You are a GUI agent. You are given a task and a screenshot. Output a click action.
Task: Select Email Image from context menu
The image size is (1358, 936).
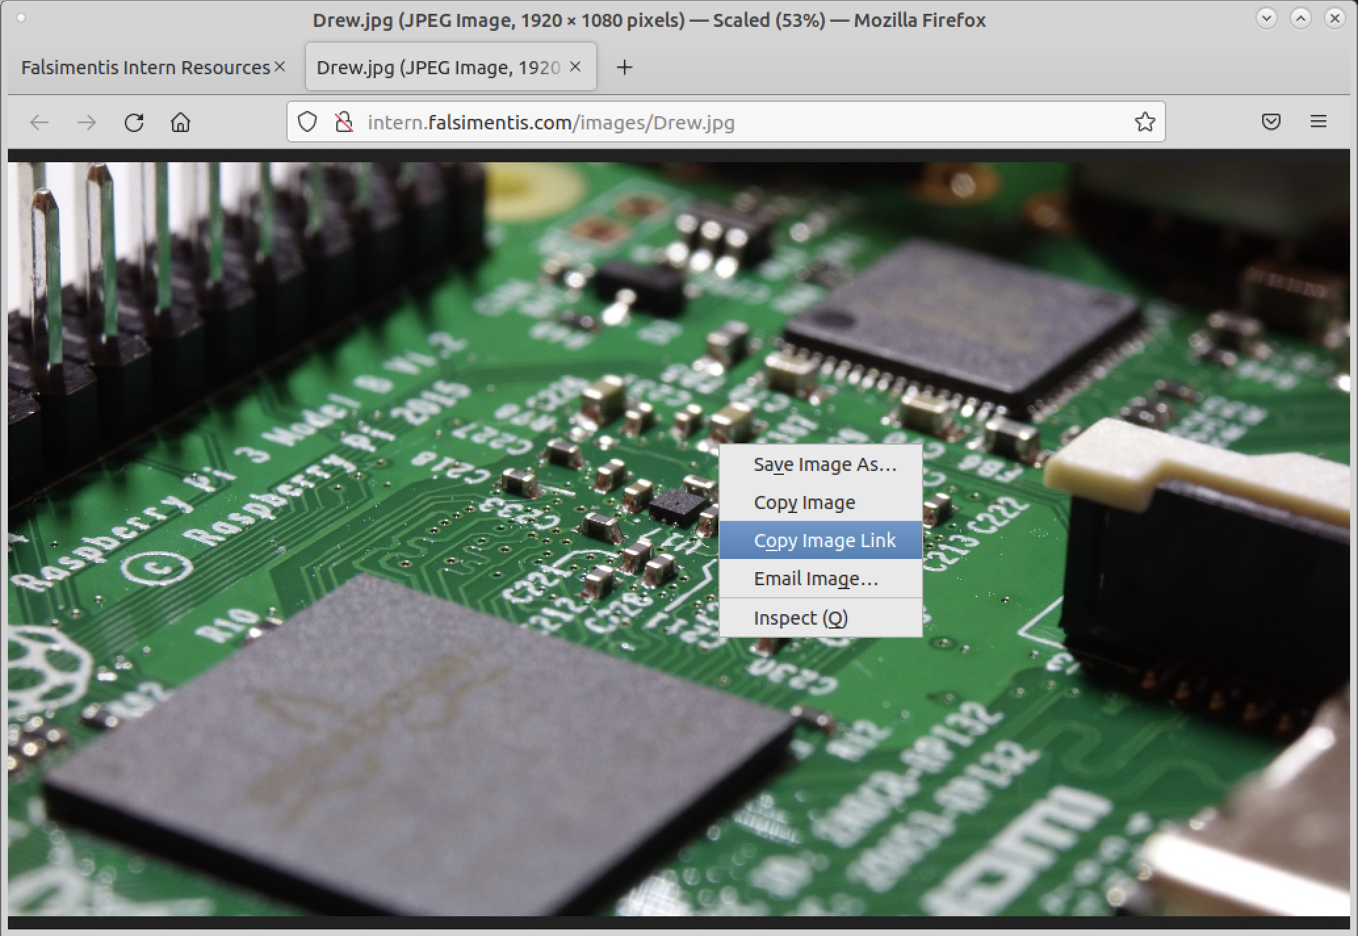(821, 578)
